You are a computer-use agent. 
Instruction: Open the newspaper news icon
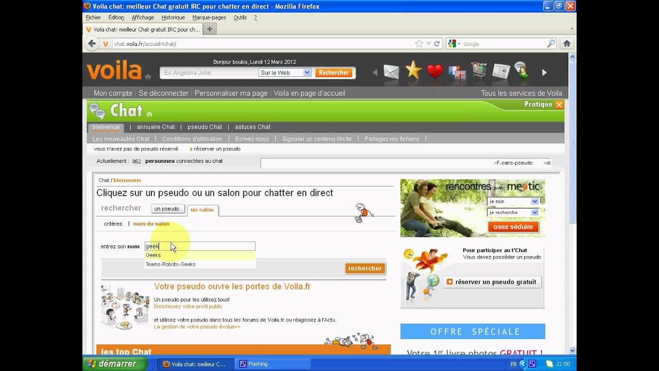pyautogui.click(x=501, y=72)
